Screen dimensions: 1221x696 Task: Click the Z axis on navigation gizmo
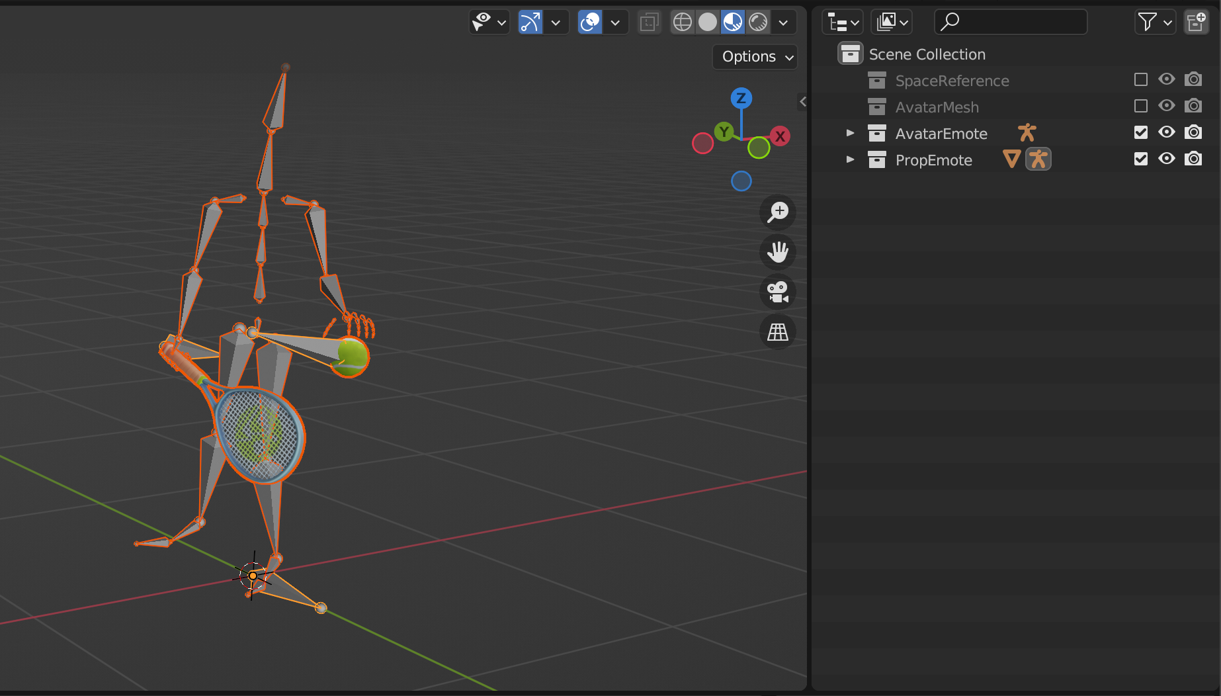tap(741, 99)
